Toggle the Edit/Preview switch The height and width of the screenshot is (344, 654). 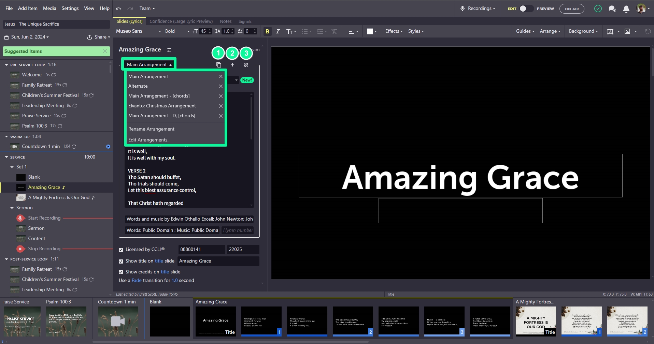[x=526, y=9]
